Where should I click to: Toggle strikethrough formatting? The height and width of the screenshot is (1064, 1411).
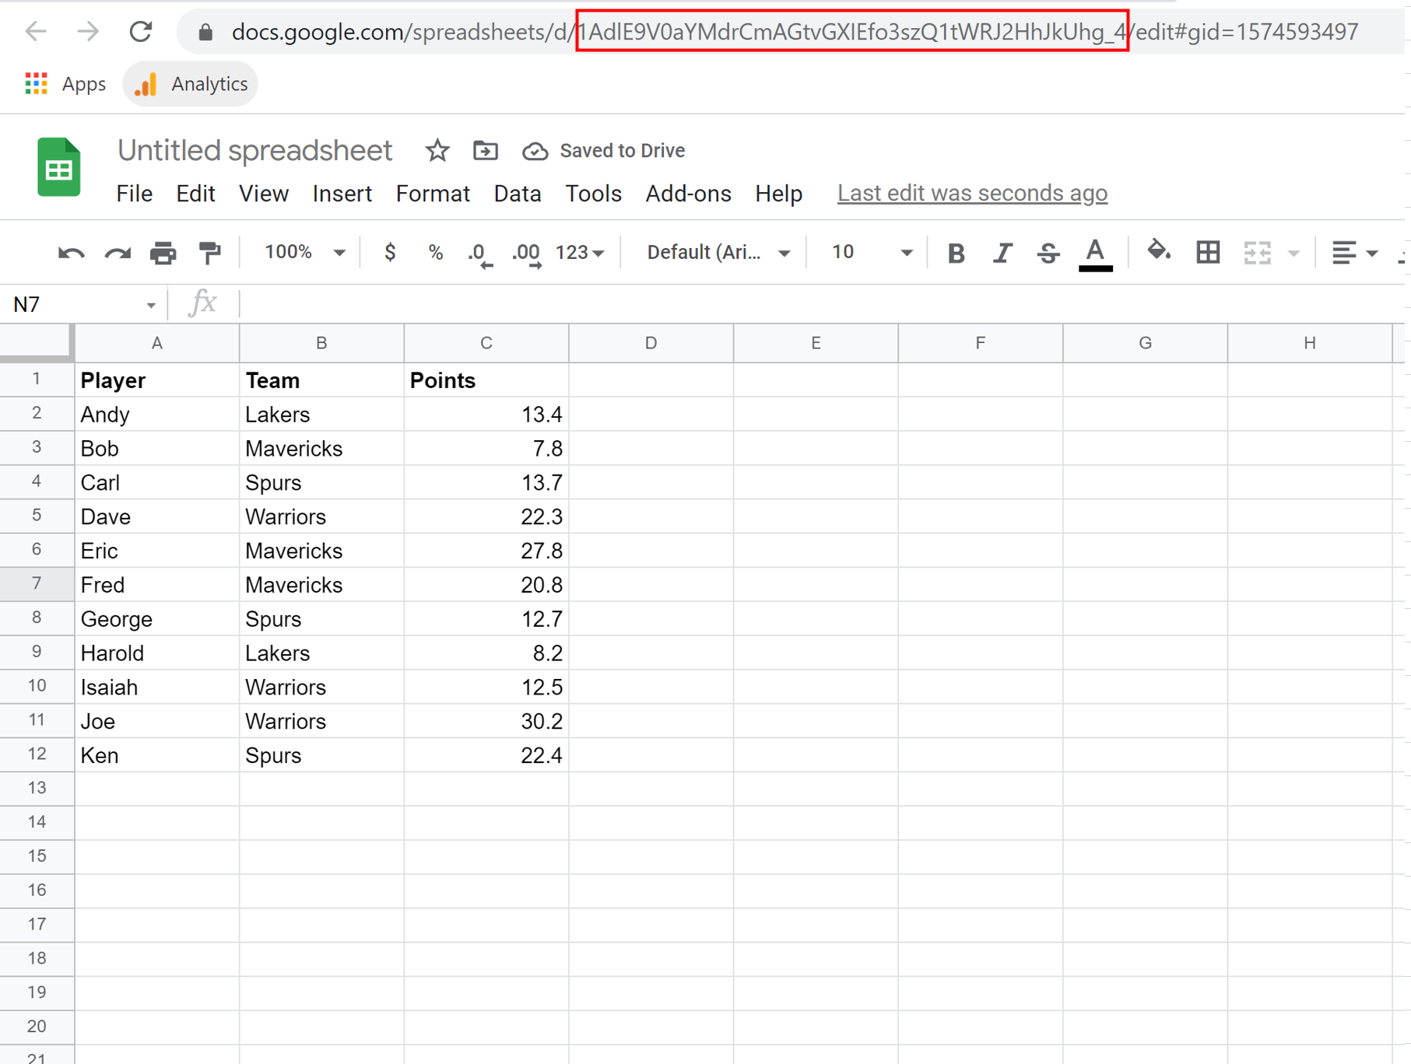click(1048, 253)
